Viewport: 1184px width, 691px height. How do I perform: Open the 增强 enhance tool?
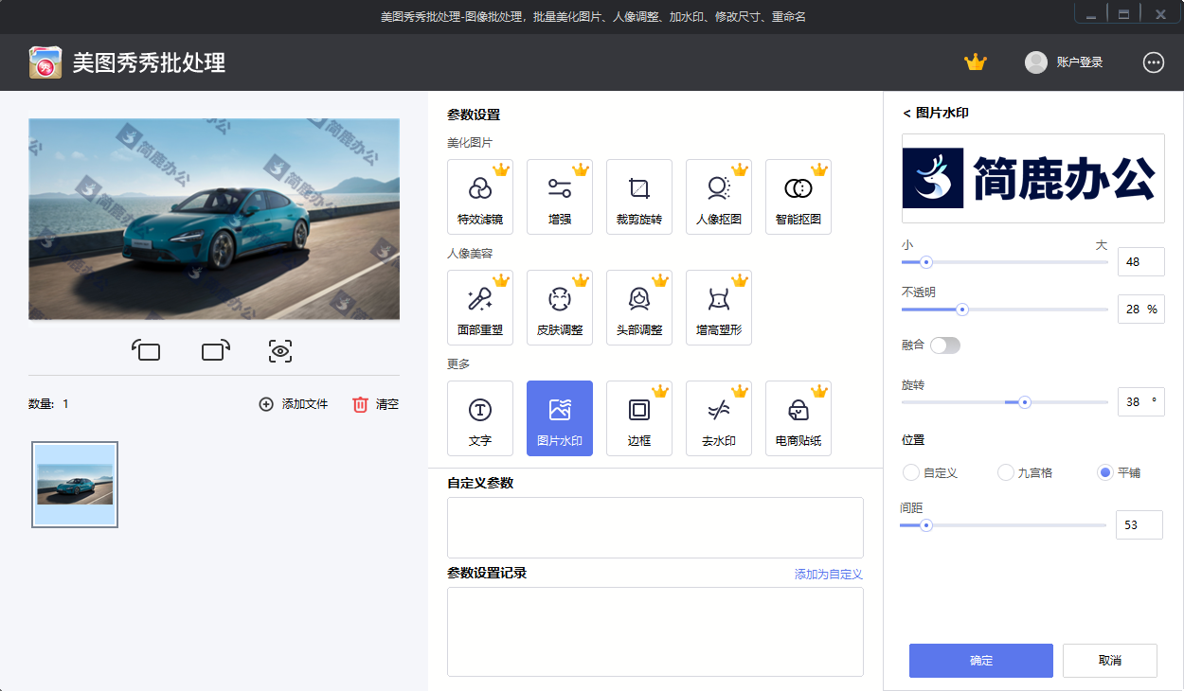point(560,196)
